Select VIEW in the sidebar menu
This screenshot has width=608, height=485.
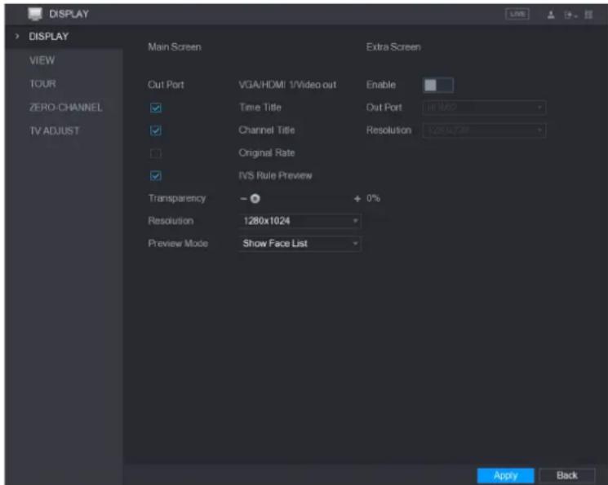[42, 60]
